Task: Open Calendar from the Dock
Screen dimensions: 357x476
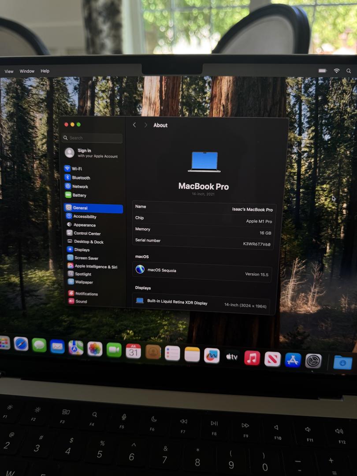Action: (x=133, y=351)
